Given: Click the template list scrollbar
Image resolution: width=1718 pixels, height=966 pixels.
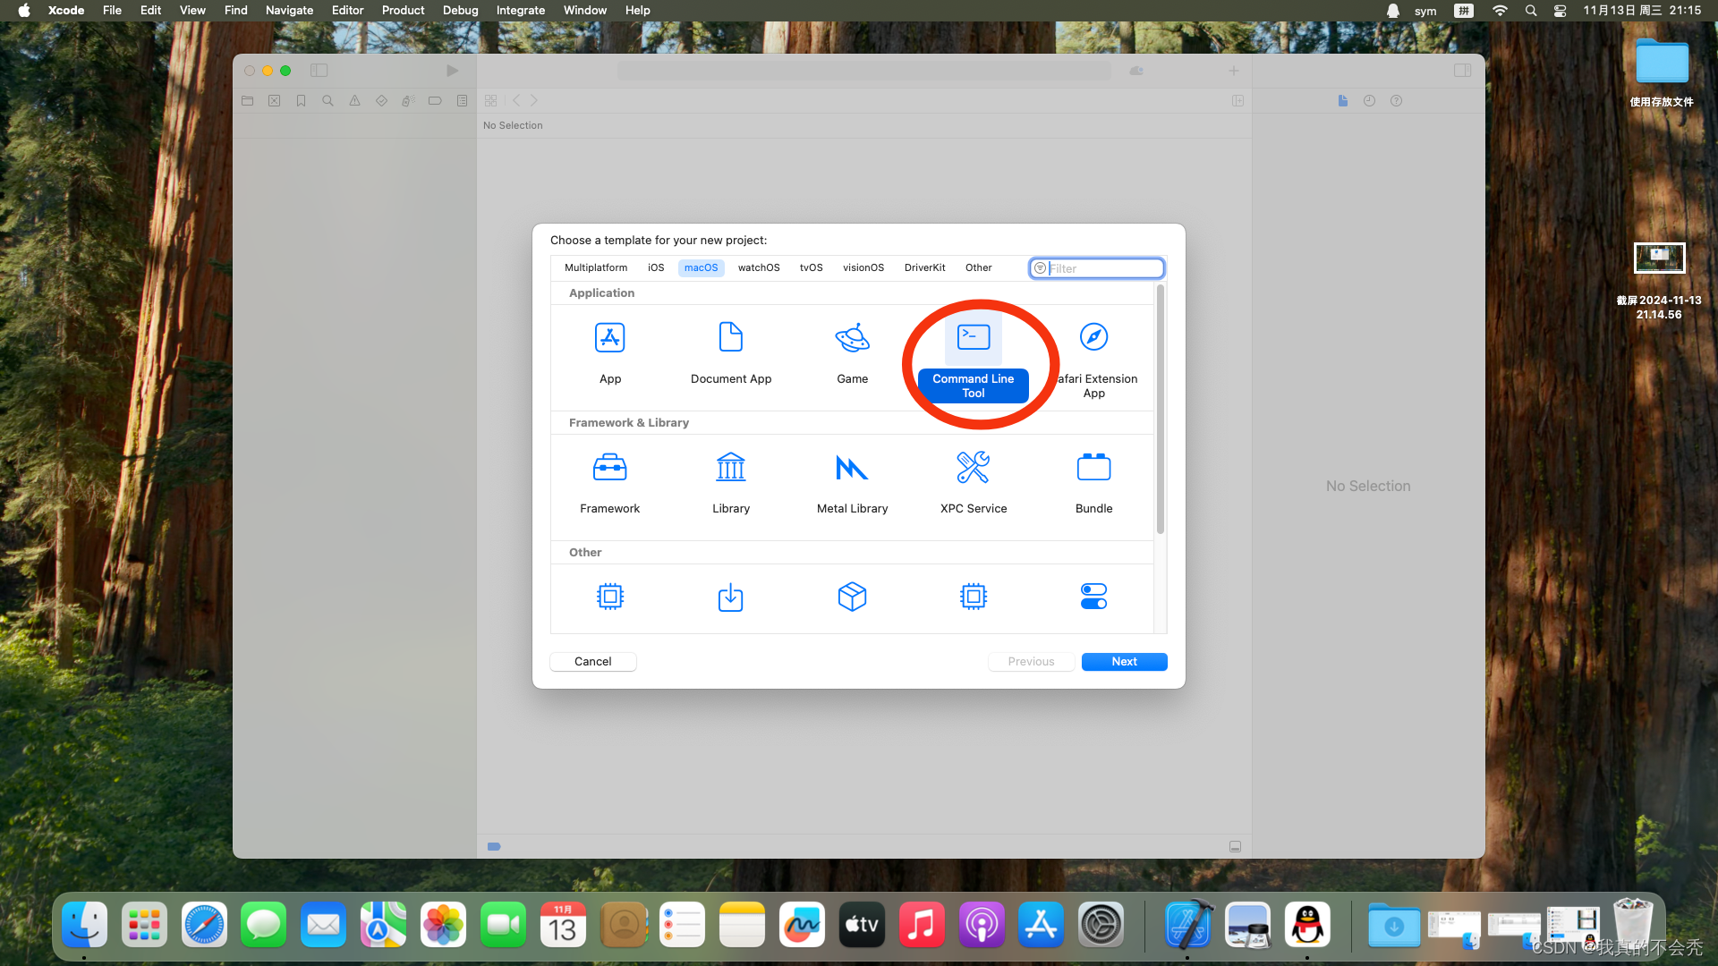Looking at the screenshot, I should point(1161,410).
